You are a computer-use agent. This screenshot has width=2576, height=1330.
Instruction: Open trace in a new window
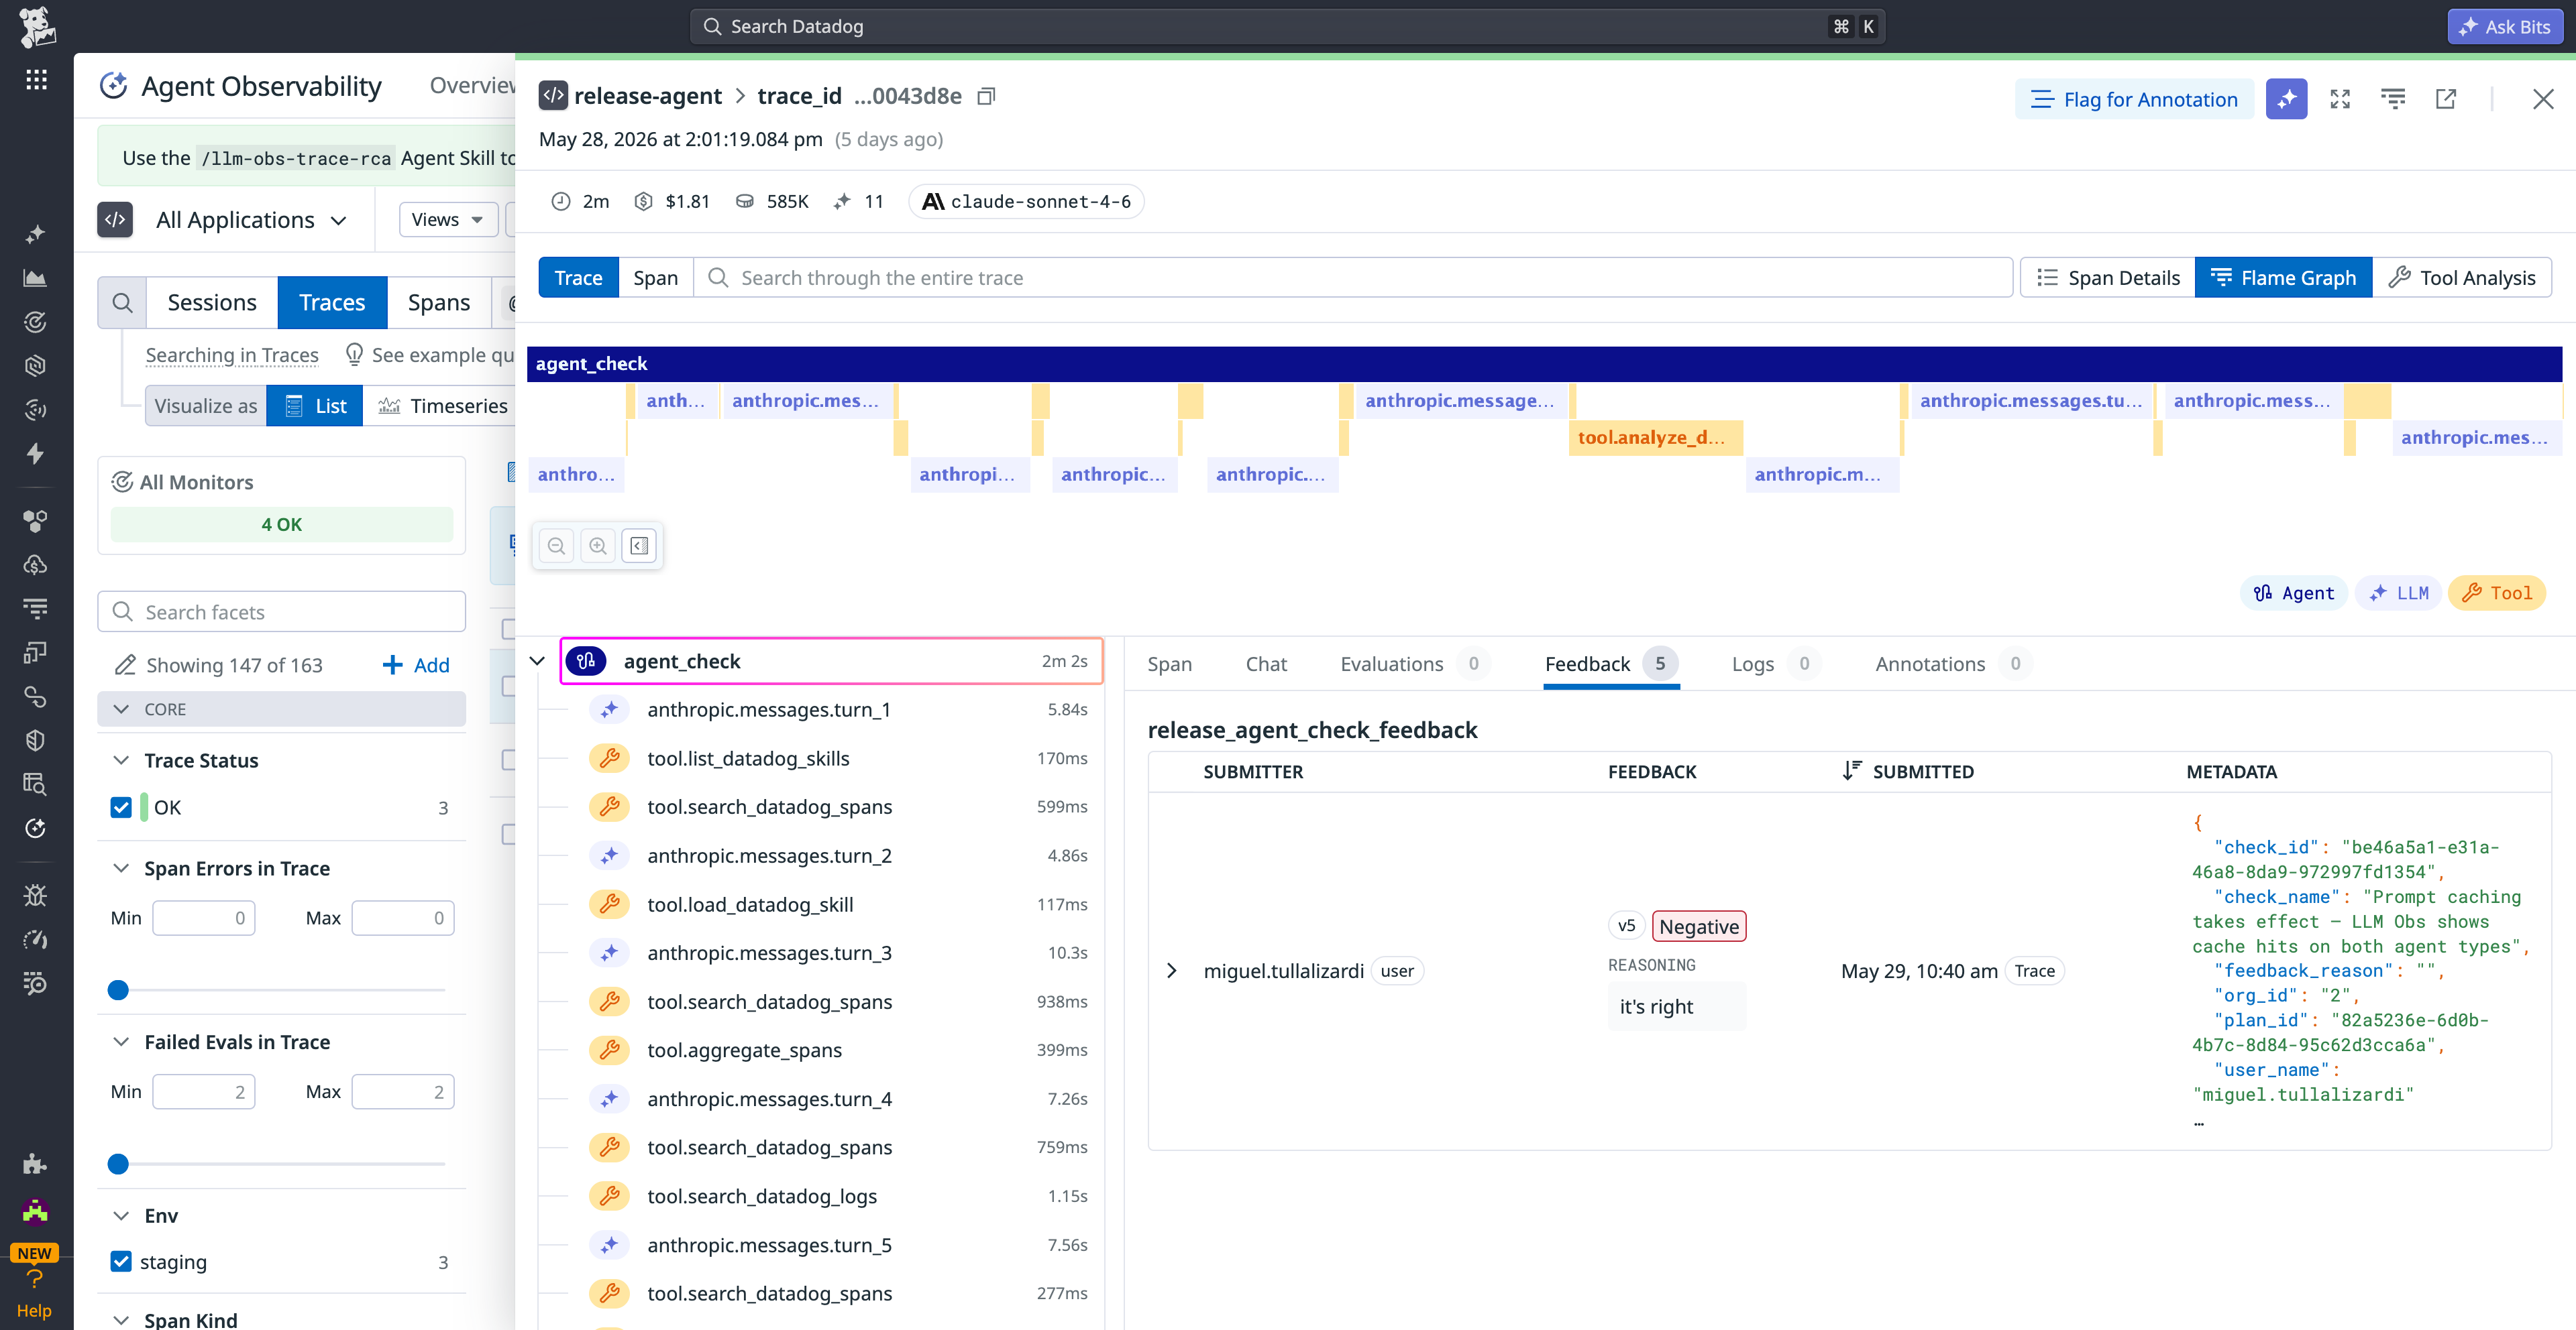(2446, 99)
